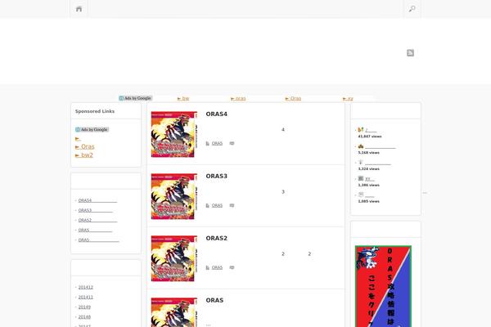Open the ORAS3 post cover thumbnail

(x=174, y=196)
